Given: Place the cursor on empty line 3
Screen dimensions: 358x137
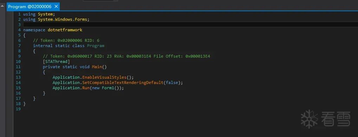Looking at the screenshot, I should click(190, 25).
